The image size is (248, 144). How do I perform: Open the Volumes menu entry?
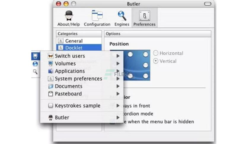[x=82, y=63]
